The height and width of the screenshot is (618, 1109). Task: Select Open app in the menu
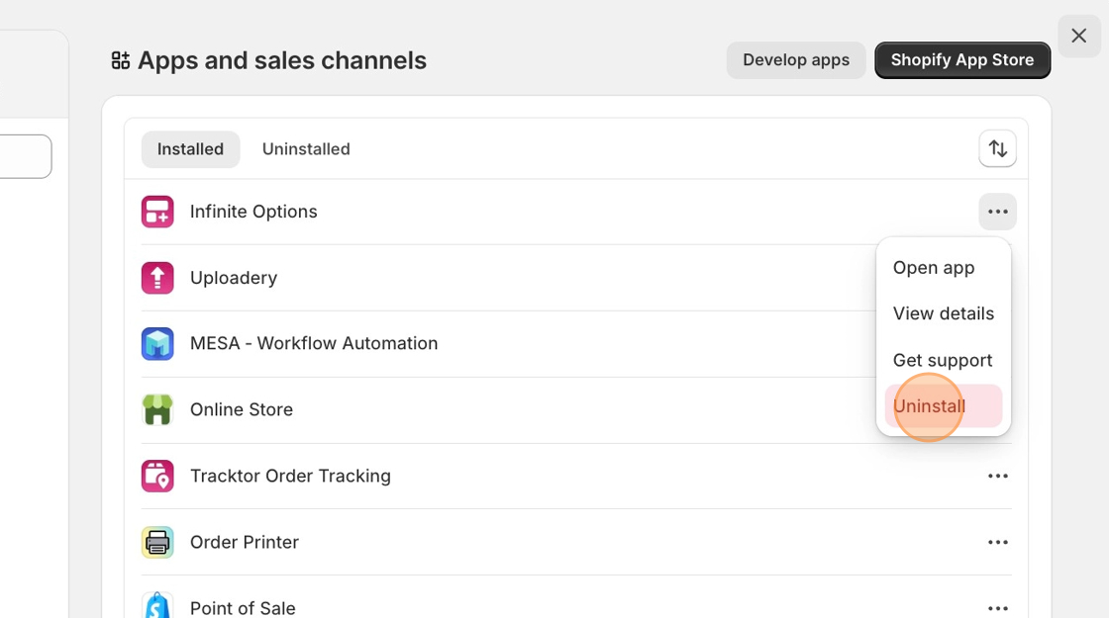[x=934, y=268]
